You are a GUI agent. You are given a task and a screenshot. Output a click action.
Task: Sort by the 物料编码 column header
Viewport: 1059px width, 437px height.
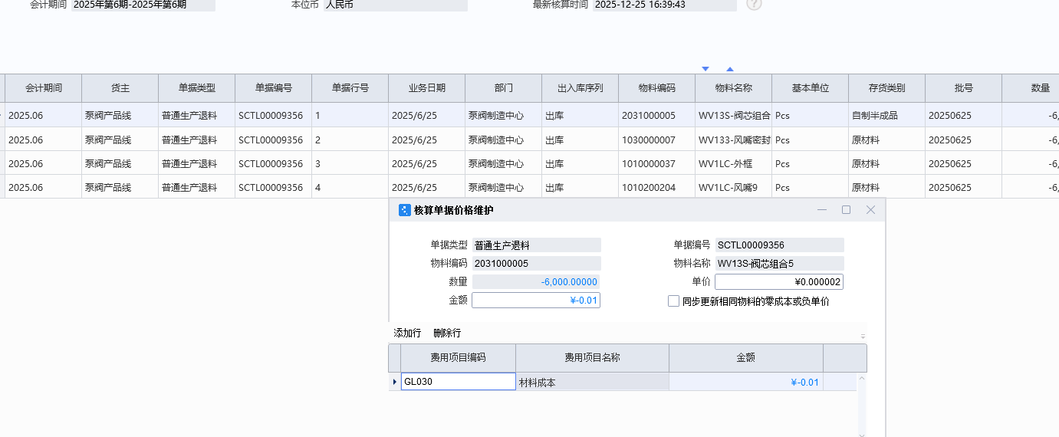pos(656,88)
